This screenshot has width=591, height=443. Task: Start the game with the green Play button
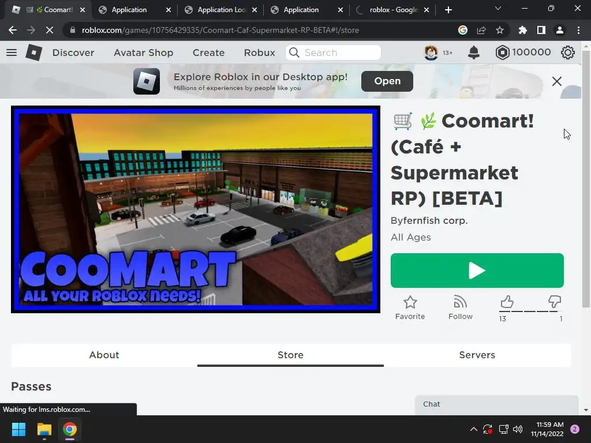coord(477,271)
